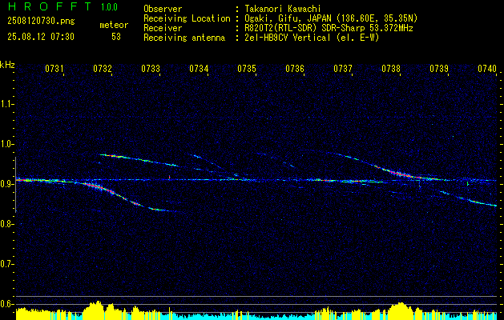This screenshot has width=504, height=320.
Task: Click the 0731 time marker
Action: pyautogui.click(x=54, y=68)
